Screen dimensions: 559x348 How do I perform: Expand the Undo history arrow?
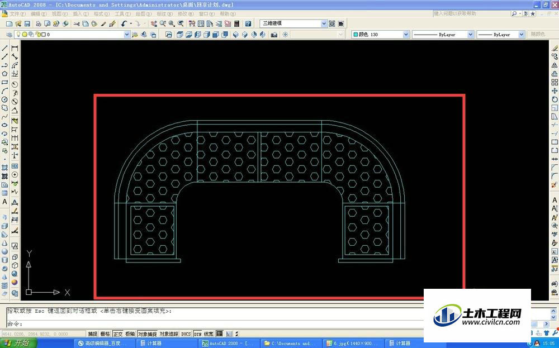(131, 23)
